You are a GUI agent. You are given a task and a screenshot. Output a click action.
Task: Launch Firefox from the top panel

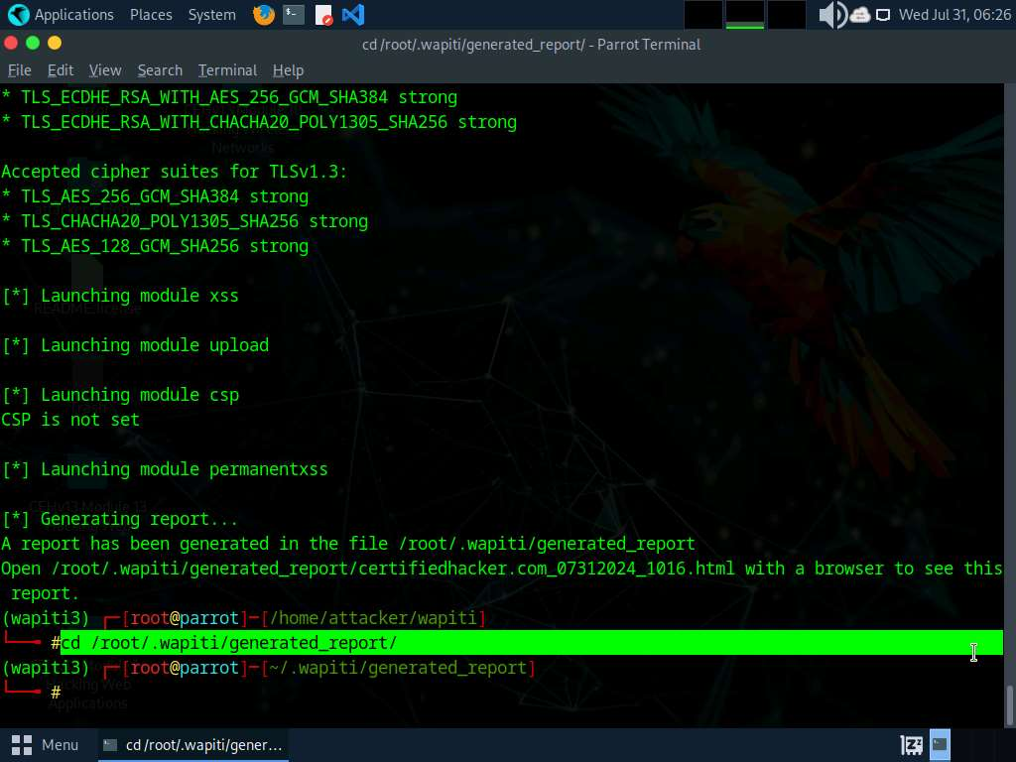[x=263, y=15]
